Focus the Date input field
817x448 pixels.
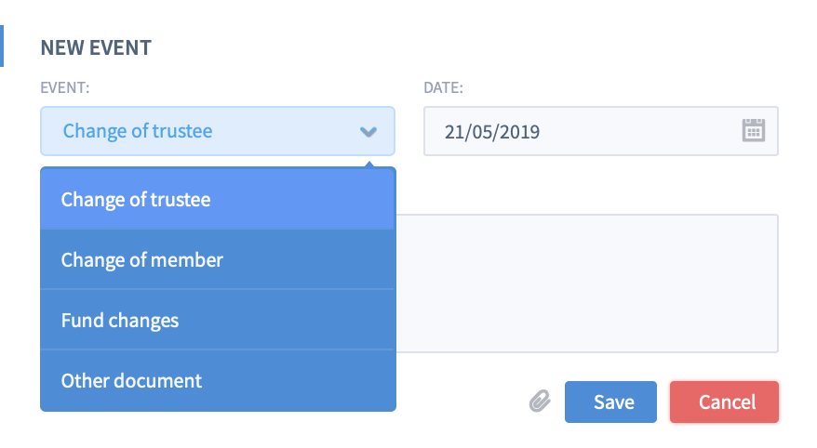tap(601, 131)
